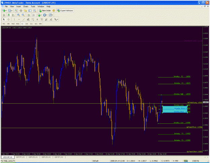The height and width of the screenshot is (163, 210).
Task: Toggle chart Auto Scroll
Action: pyautogui.click(x=29, y=15)
